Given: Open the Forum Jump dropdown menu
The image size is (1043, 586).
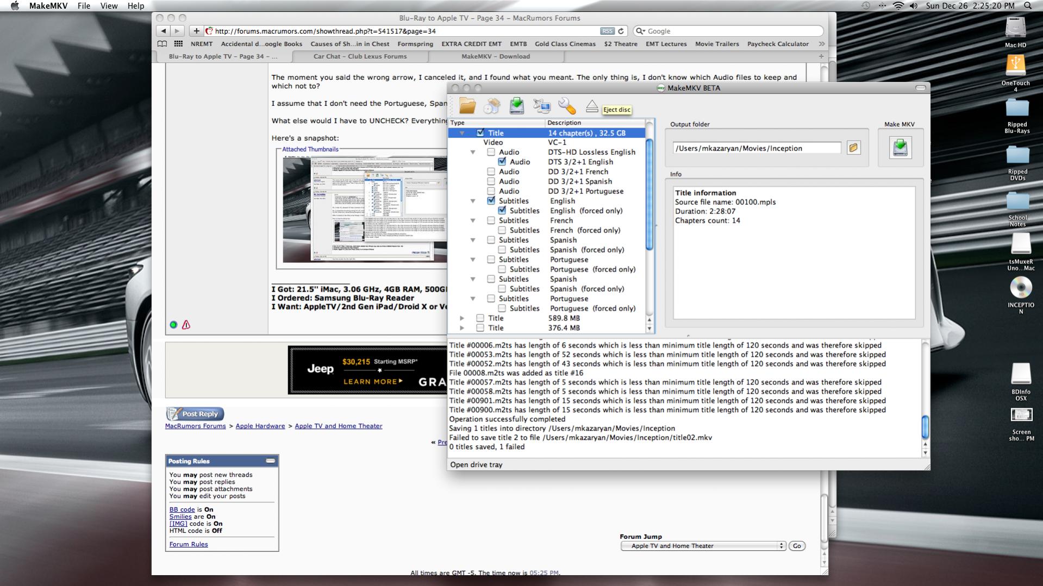Looking at the screenshot, I should coord(703,546).
